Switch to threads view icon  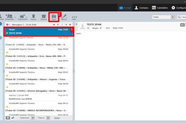point(13,118)
